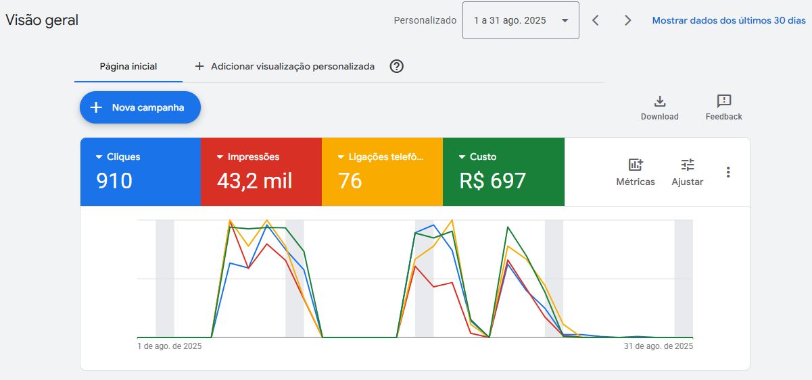Screen dimensions: 812x380
Task: Expand the Ligações telefônicas metric dropdown
Action: [342, 157]
